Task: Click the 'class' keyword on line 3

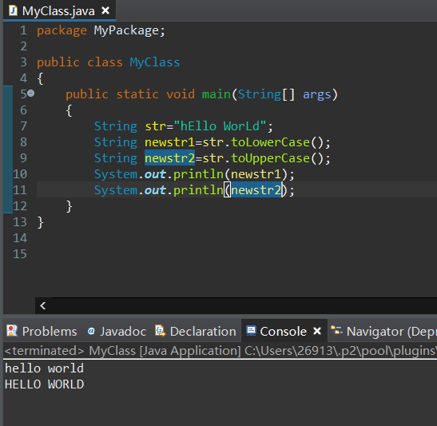Action: [x=105, y=62]
